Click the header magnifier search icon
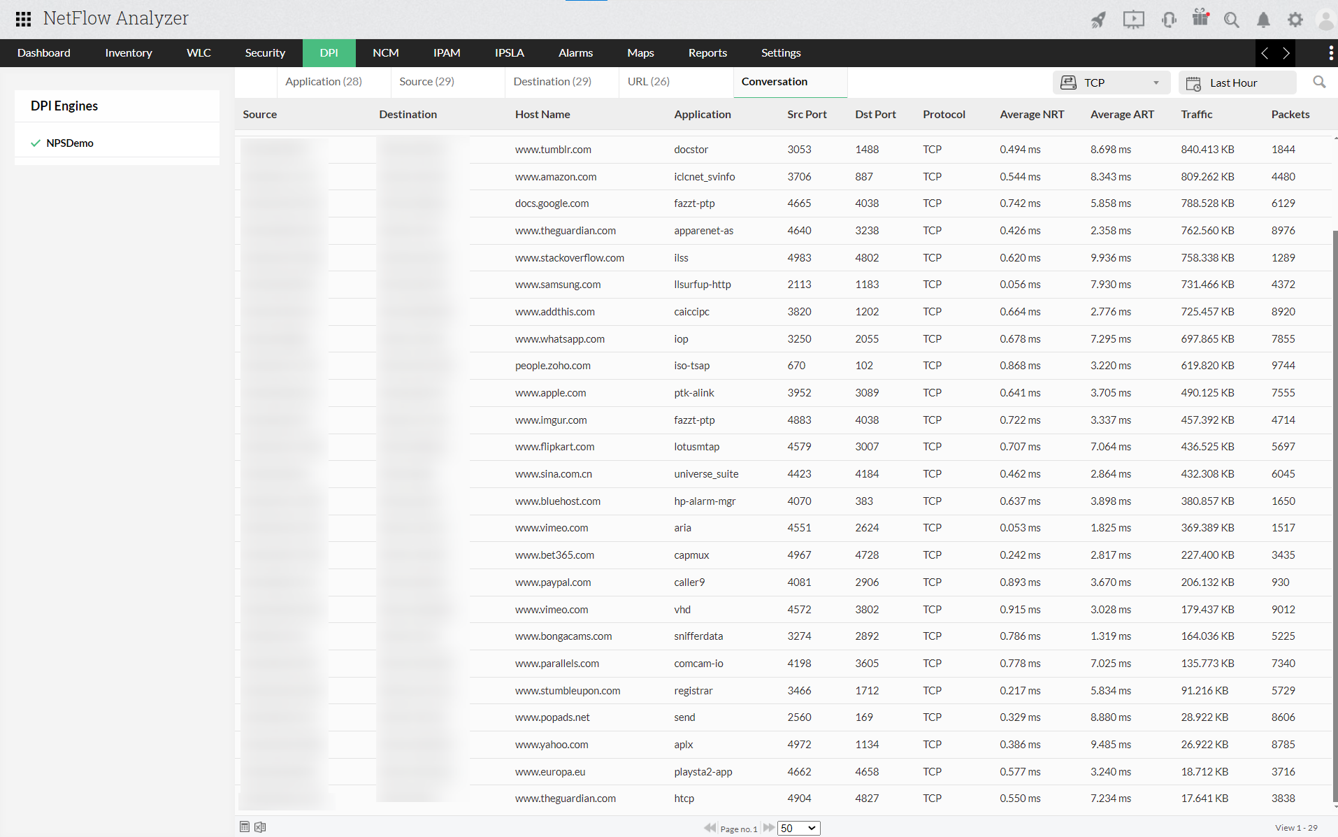 click(1232, 20)
